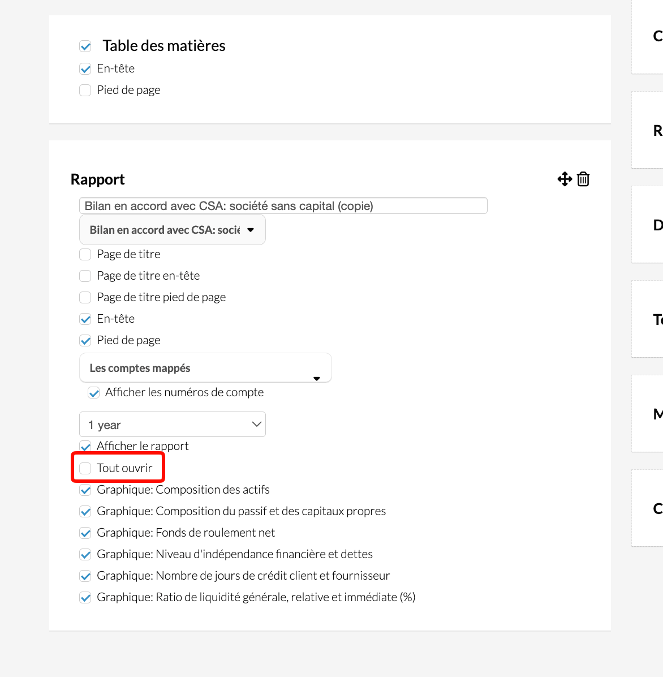
Task: Click the report title text field
Action: point(283,205)
